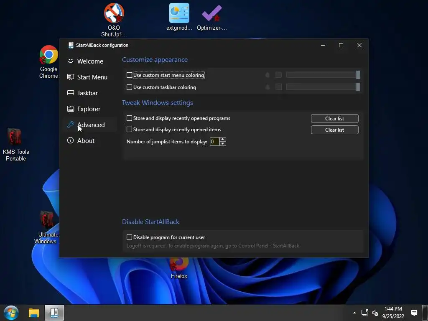Open the About page

coord(86,140)
